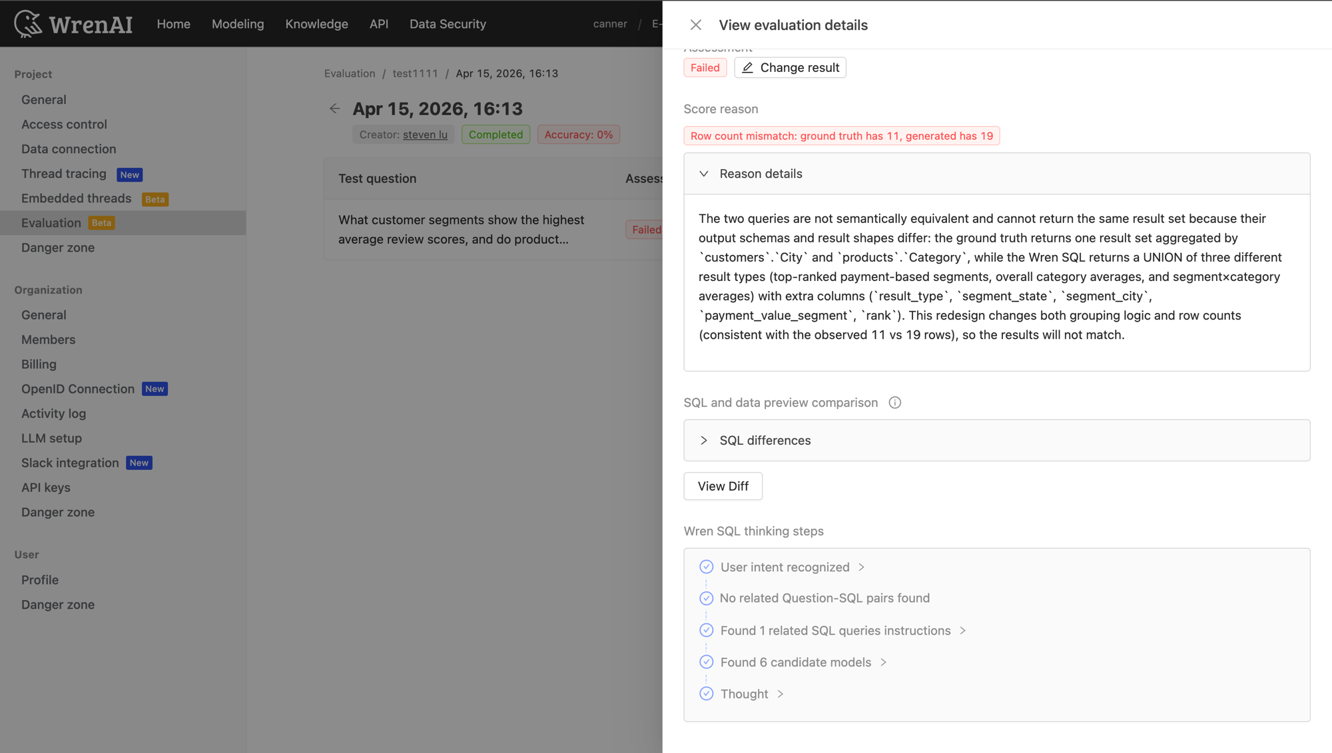Click checkmark icon next to Thought step
The height and width of the screenshot is (753, 1332).
(x=706, y=694)
